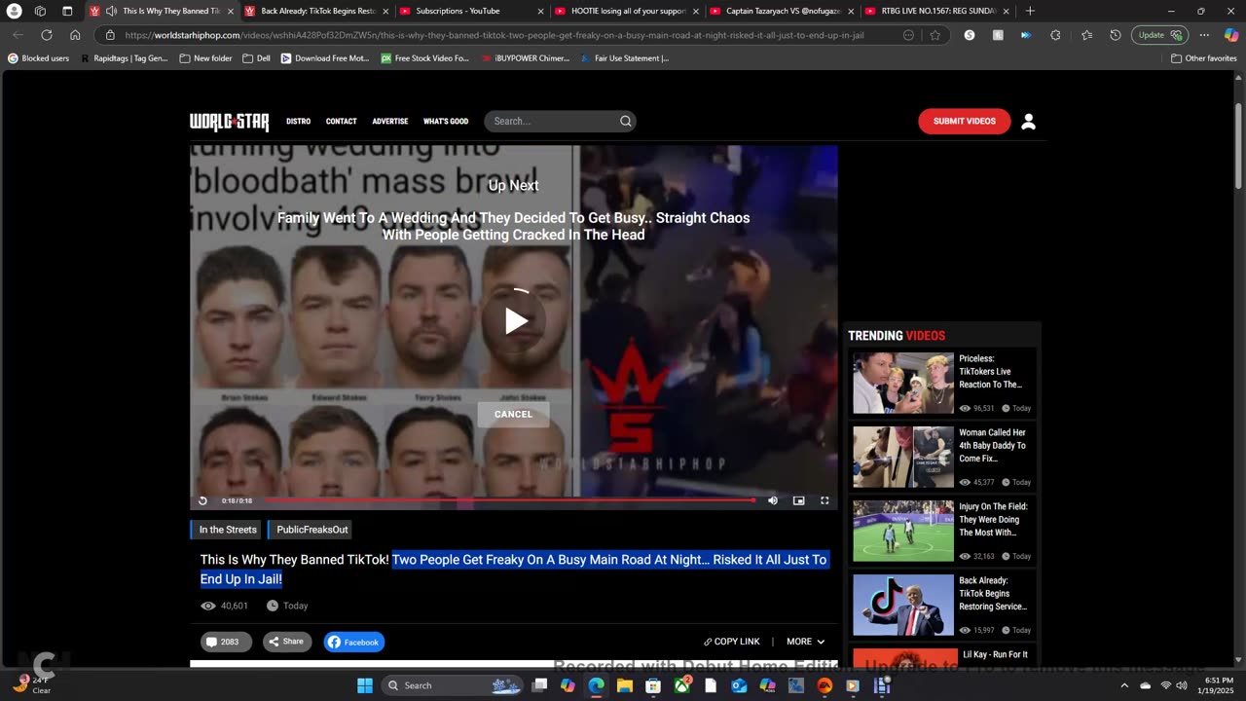Mute the current tab via speaker icon
The image size is (1246, 701).
coord(111,11)
